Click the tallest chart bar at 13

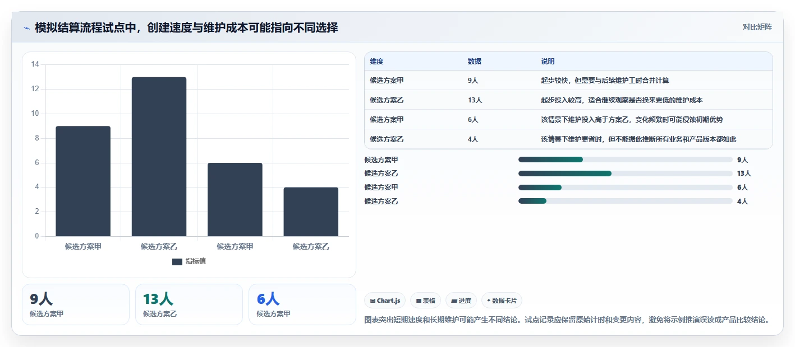159,157
